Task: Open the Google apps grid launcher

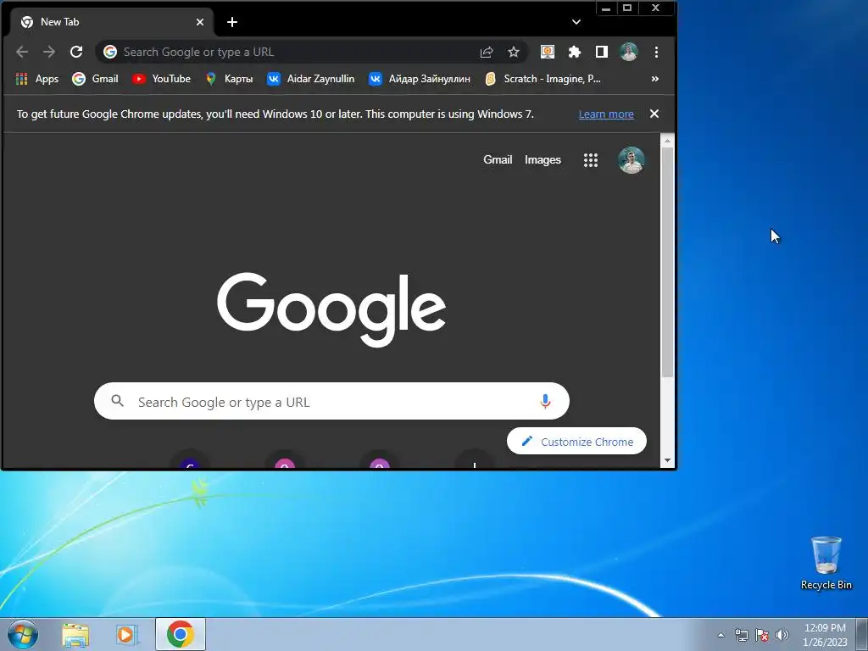Action: (591, 160)
